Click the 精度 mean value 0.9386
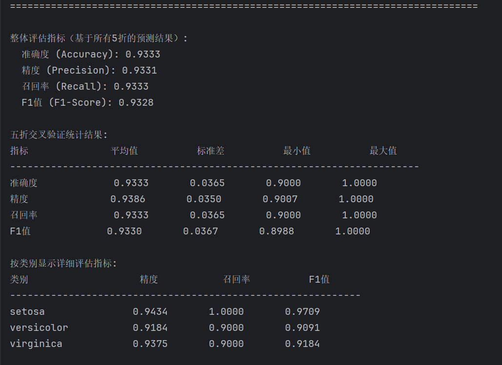The image size is (502, 365). (128, 199)
